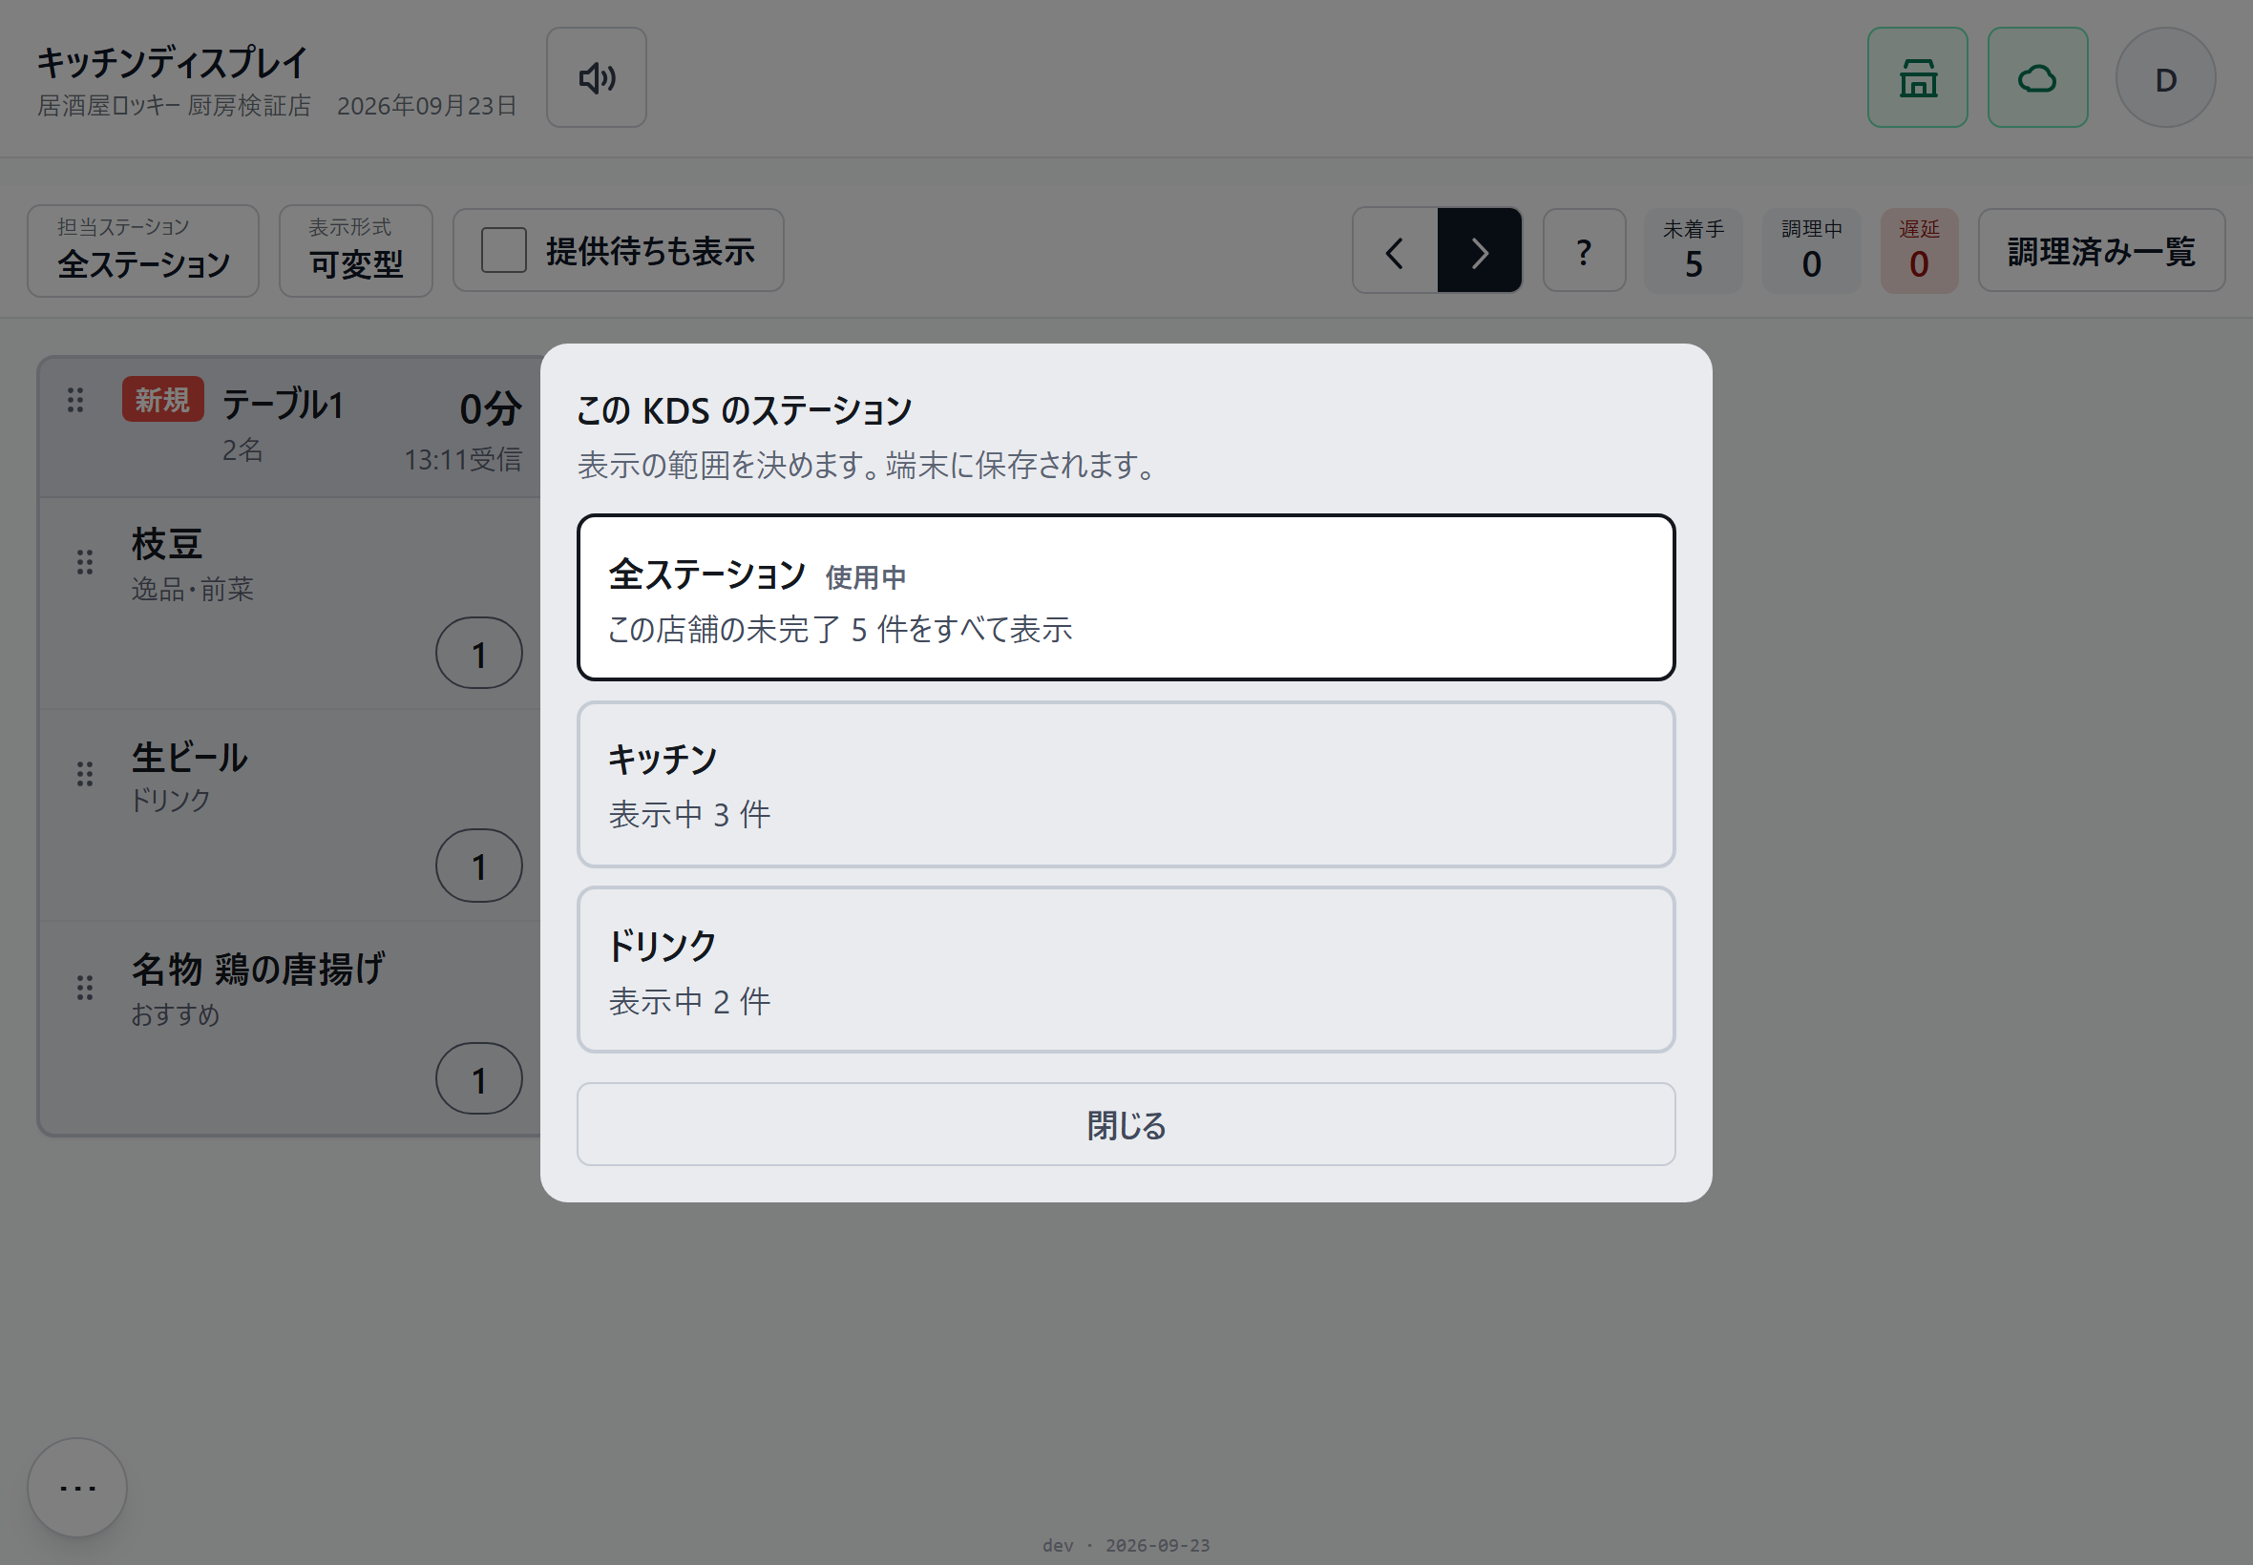The height and width of the screenshot is (1565, 2253).
Task: Click the キッチンディスプレイ title
Action: (173, 63)
